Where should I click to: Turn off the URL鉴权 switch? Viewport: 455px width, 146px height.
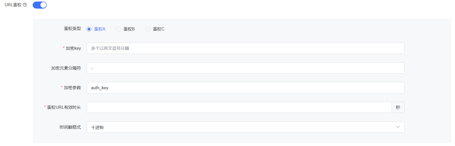point(40,5)
